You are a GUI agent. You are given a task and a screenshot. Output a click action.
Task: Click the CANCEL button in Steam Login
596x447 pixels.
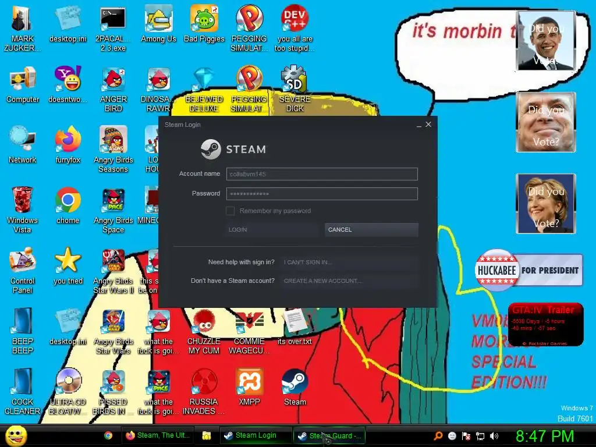point(371,229)
